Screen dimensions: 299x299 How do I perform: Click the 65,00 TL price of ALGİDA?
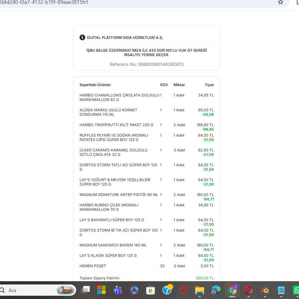206,110
